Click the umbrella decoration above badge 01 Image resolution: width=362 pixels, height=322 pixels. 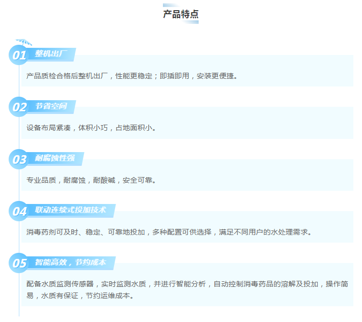pyautogui.click(x=23, y=42)
